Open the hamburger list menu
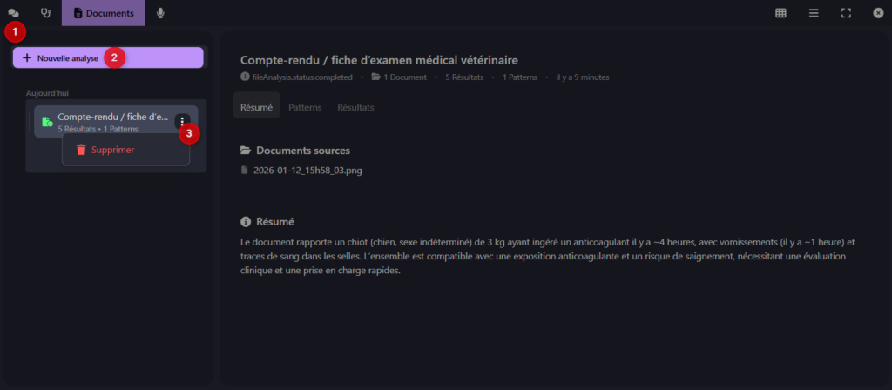The image size is (892, 390). pos(814,13)
